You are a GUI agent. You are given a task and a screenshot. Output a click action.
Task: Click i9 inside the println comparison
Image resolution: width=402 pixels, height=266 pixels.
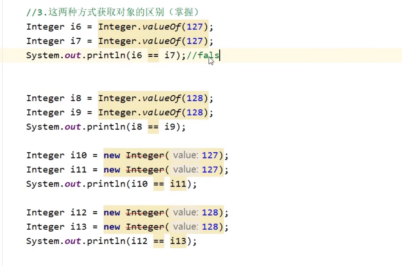(x=170, y=127)
